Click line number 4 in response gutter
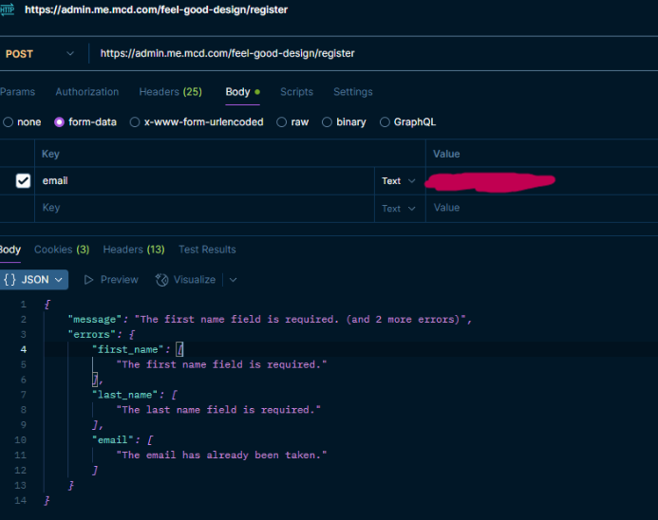 tap(23, 350)
